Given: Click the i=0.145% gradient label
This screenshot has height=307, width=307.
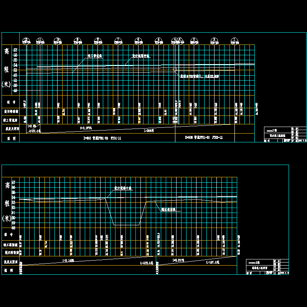Looking at the screenshot, I should click(68, 260).
